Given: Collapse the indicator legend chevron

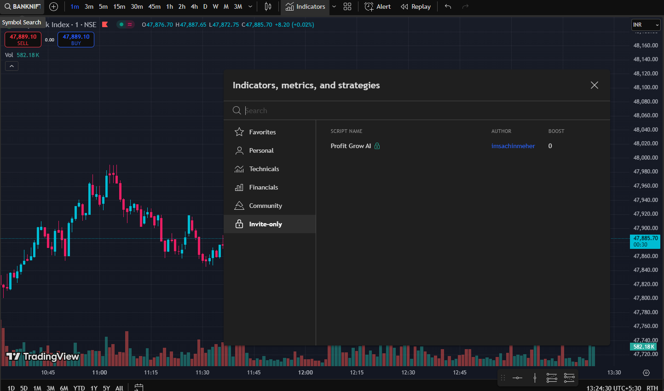Looking at the screenshot, I should pyautogui.click(x=12, y=66).
